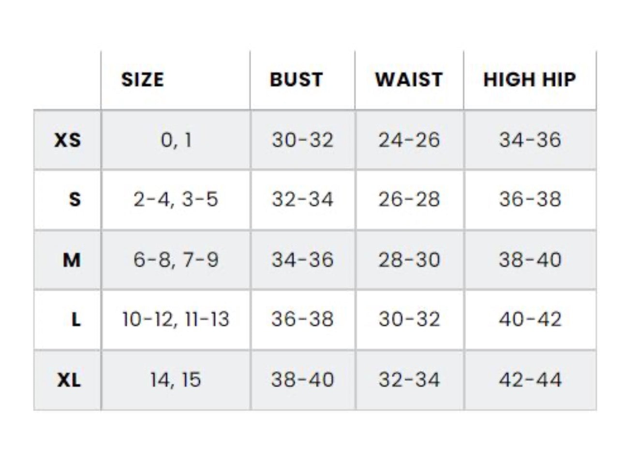Screen dimensions: 624x461
Task: Click the S size cell "2-4, 3-5"
Action: click(176, 199)
